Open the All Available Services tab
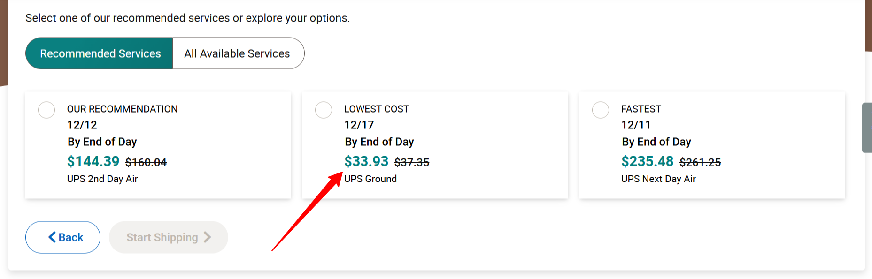This screenshot has width=872, height=279. click(237, 53)
